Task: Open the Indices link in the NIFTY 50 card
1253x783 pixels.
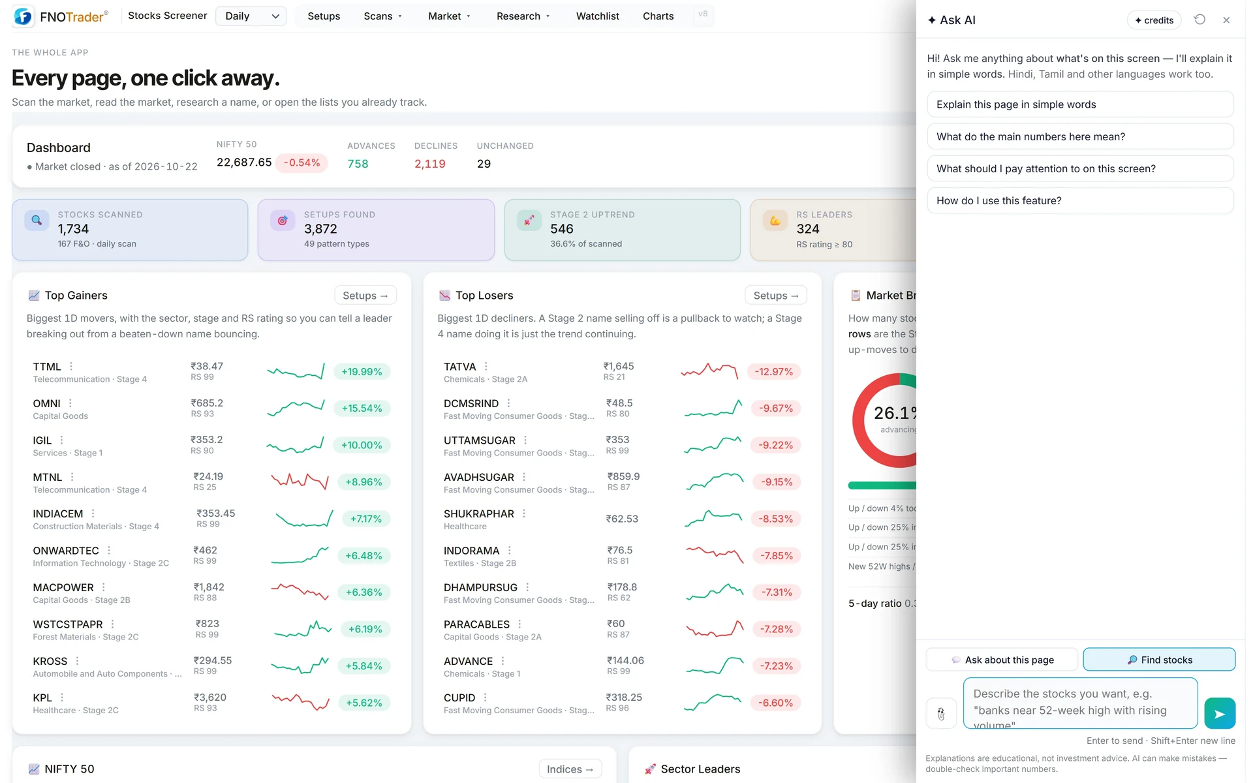Action: pyautogui.click(x=570, y=769)
